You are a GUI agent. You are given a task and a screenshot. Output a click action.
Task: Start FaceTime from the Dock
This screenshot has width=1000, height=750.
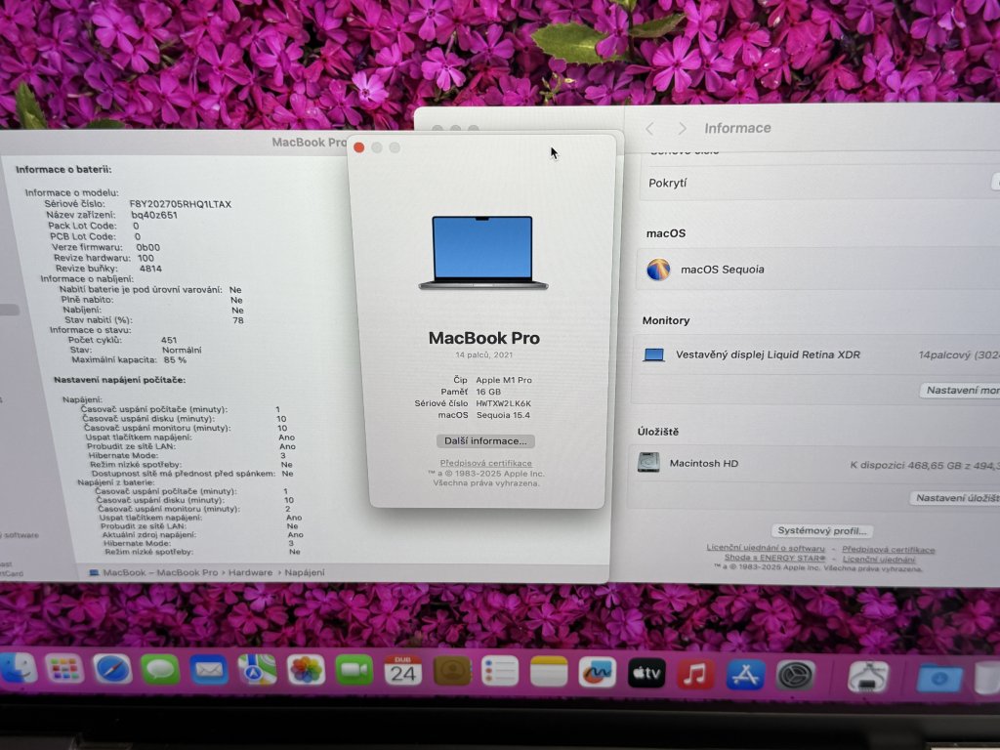coord(354,671)
